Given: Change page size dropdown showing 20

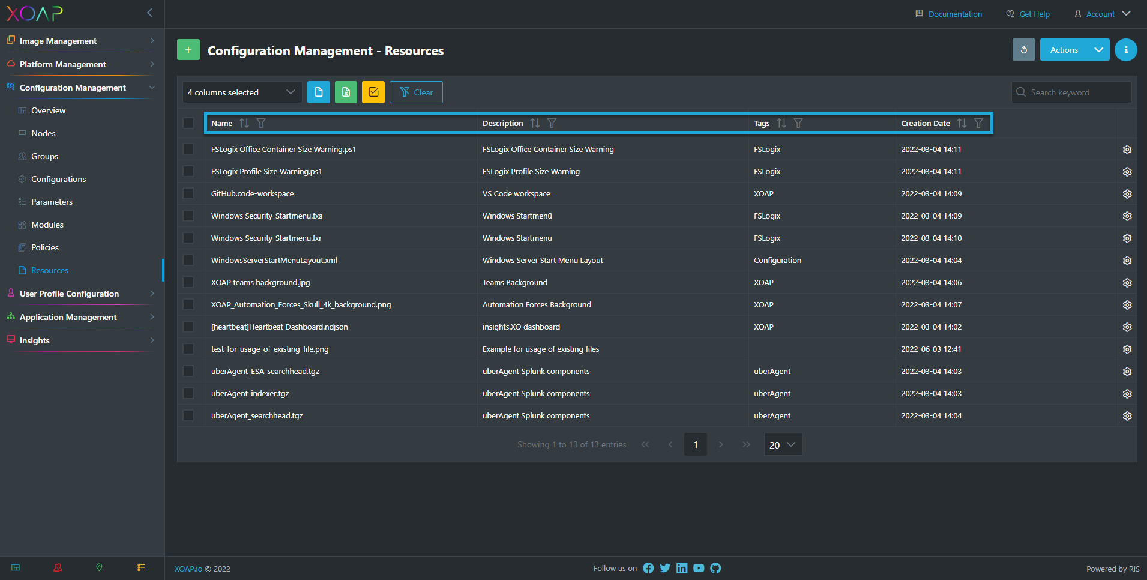Looking at the screenshot, I should (x=783, y=444).
